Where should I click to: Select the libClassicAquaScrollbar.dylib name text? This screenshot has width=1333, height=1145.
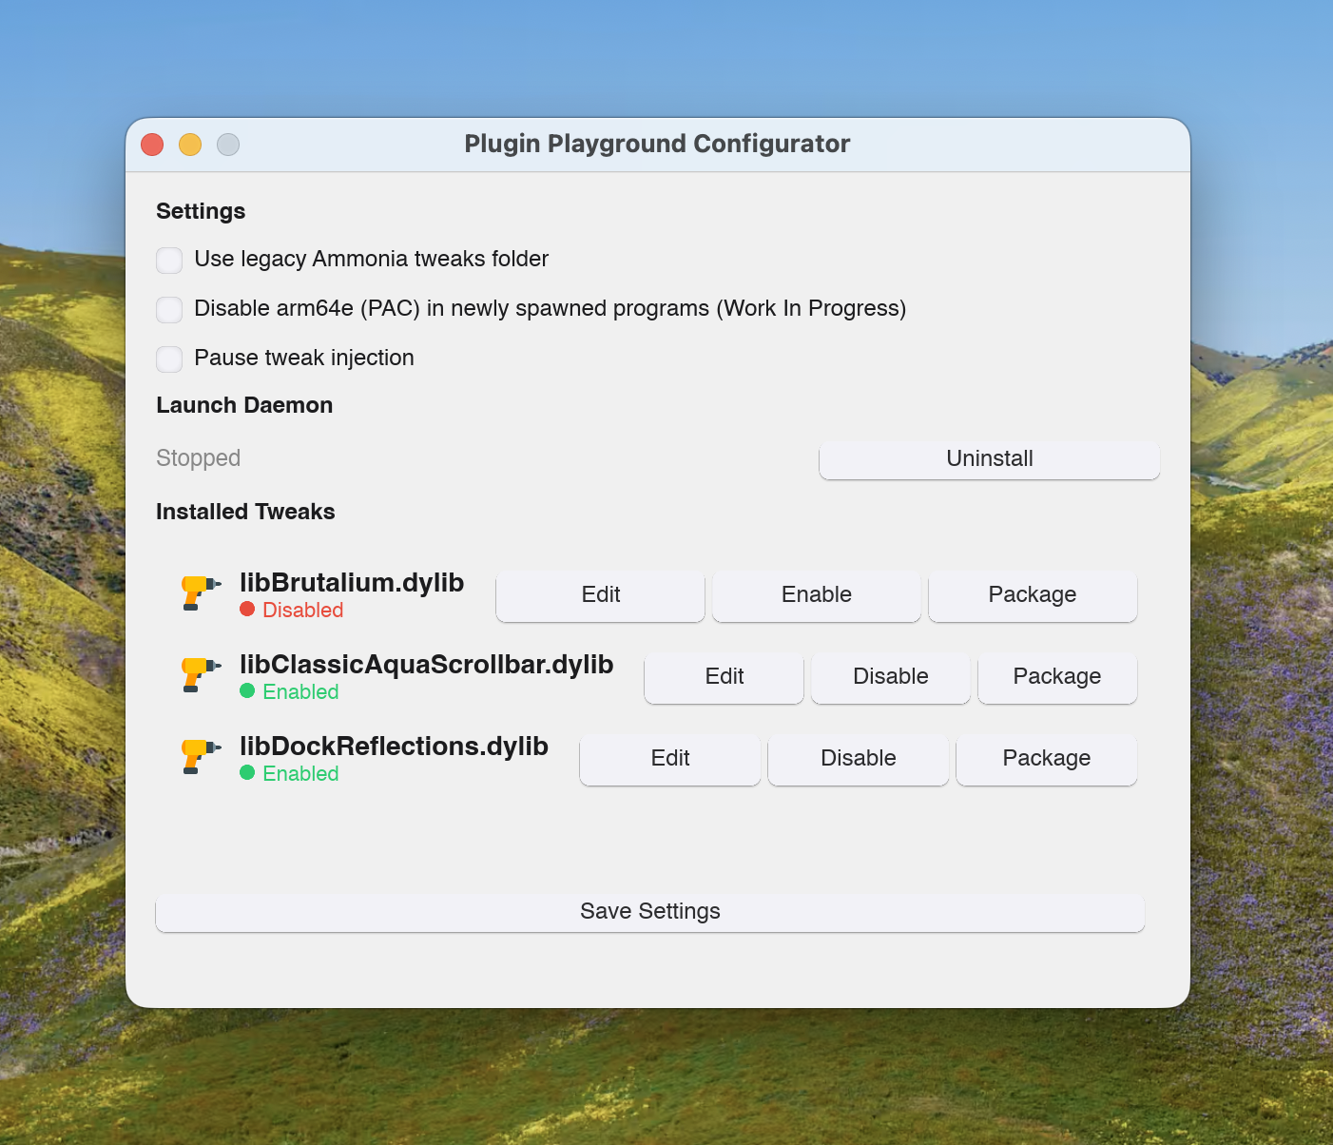pos(427,665)
